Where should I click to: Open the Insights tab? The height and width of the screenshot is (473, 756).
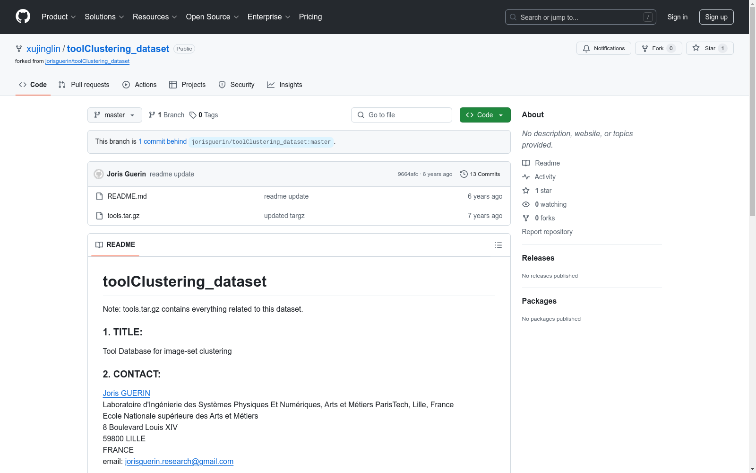click(284, 85)
